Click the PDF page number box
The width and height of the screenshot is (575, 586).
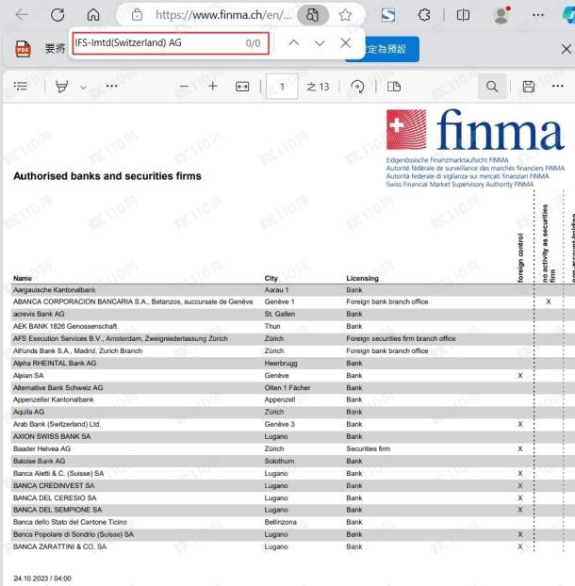coord(282,87)
